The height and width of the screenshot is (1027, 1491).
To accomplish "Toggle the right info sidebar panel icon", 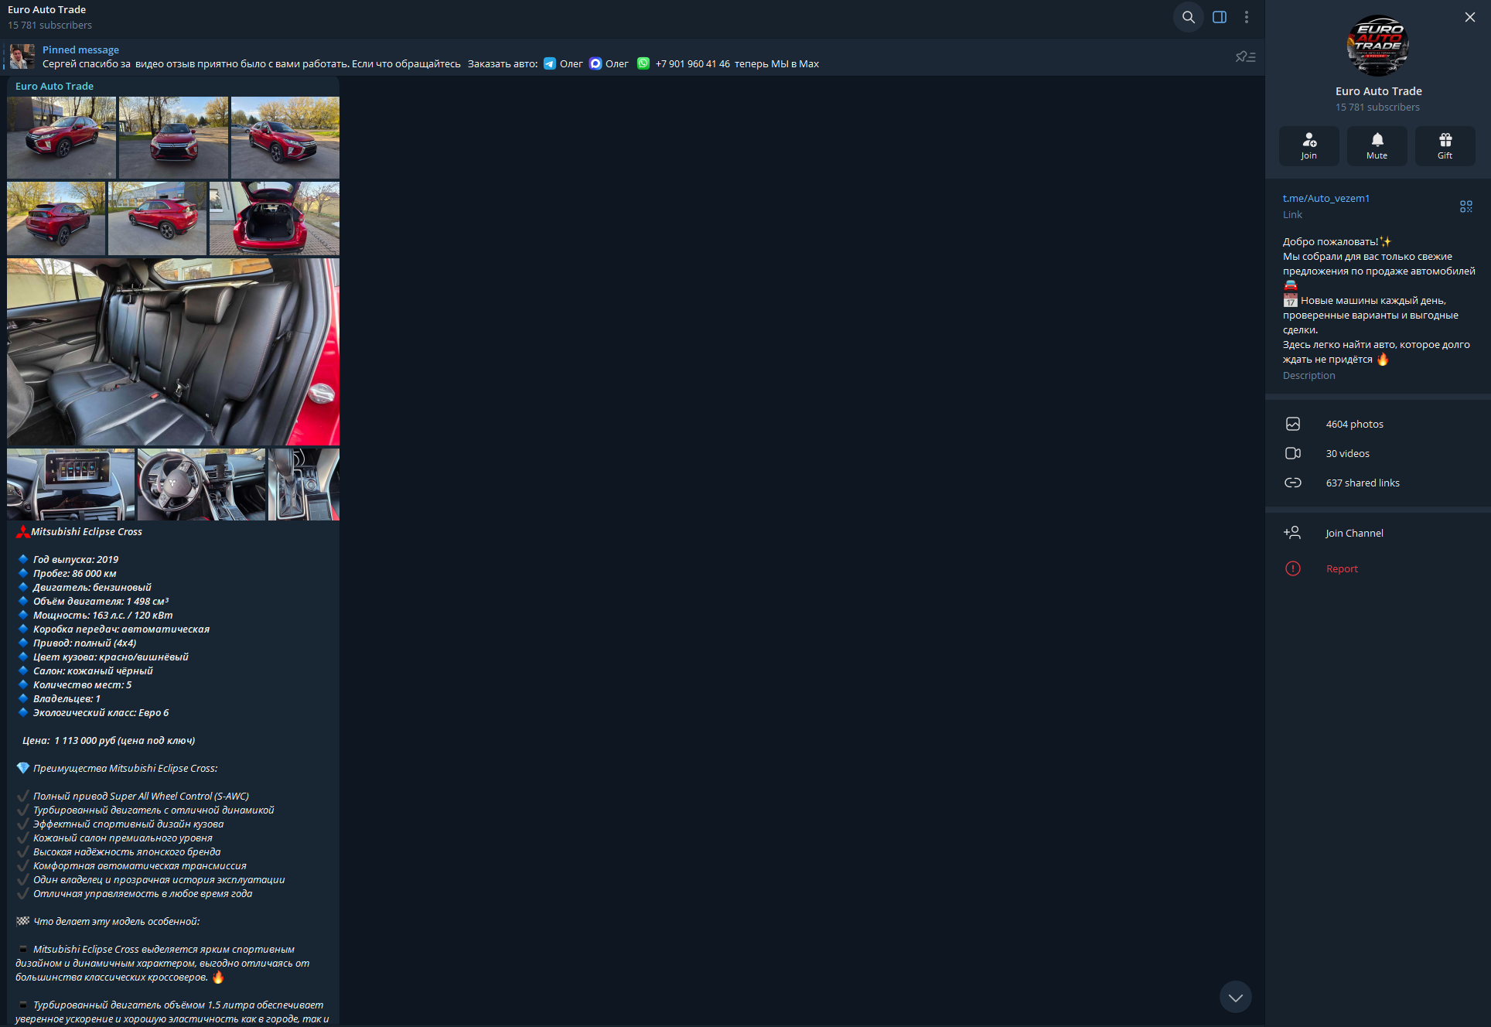I will click(x=1220, y=17).
